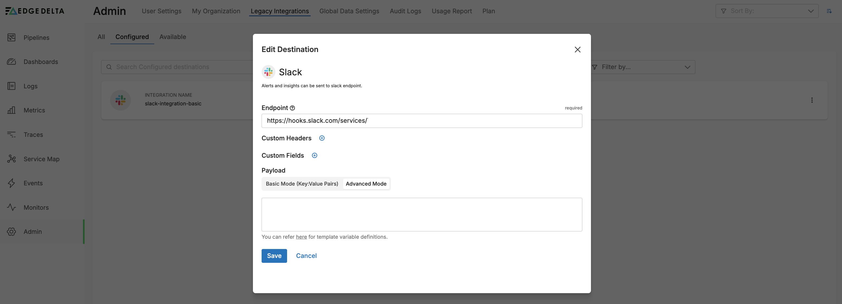Open slack-integration-basic three-dot menu
842x304 pixels.
click(x=812, y=100)
